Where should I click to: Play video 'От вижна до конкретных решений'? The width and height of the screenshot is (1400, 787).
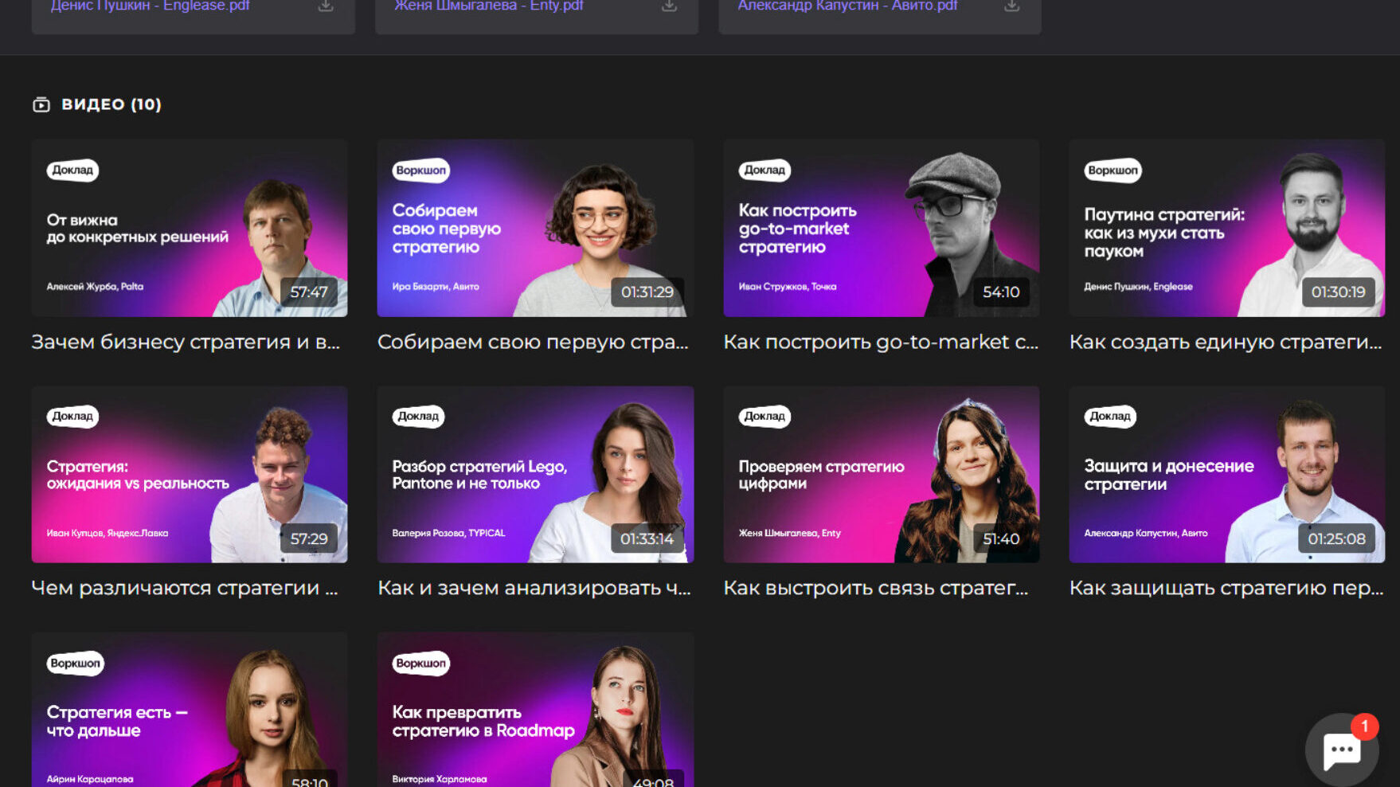point(190,228)
